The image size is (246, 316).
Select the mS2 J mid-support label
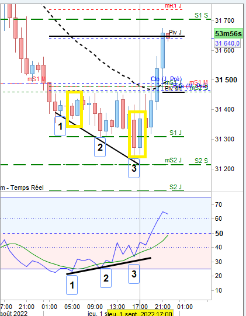[173, 160]
